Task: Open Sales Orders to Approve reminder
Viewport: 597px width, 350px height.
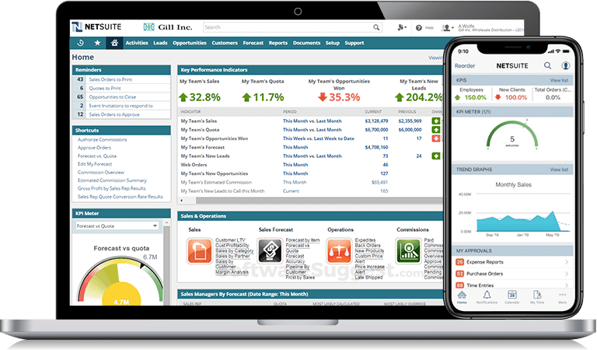Action: [115, 114]
